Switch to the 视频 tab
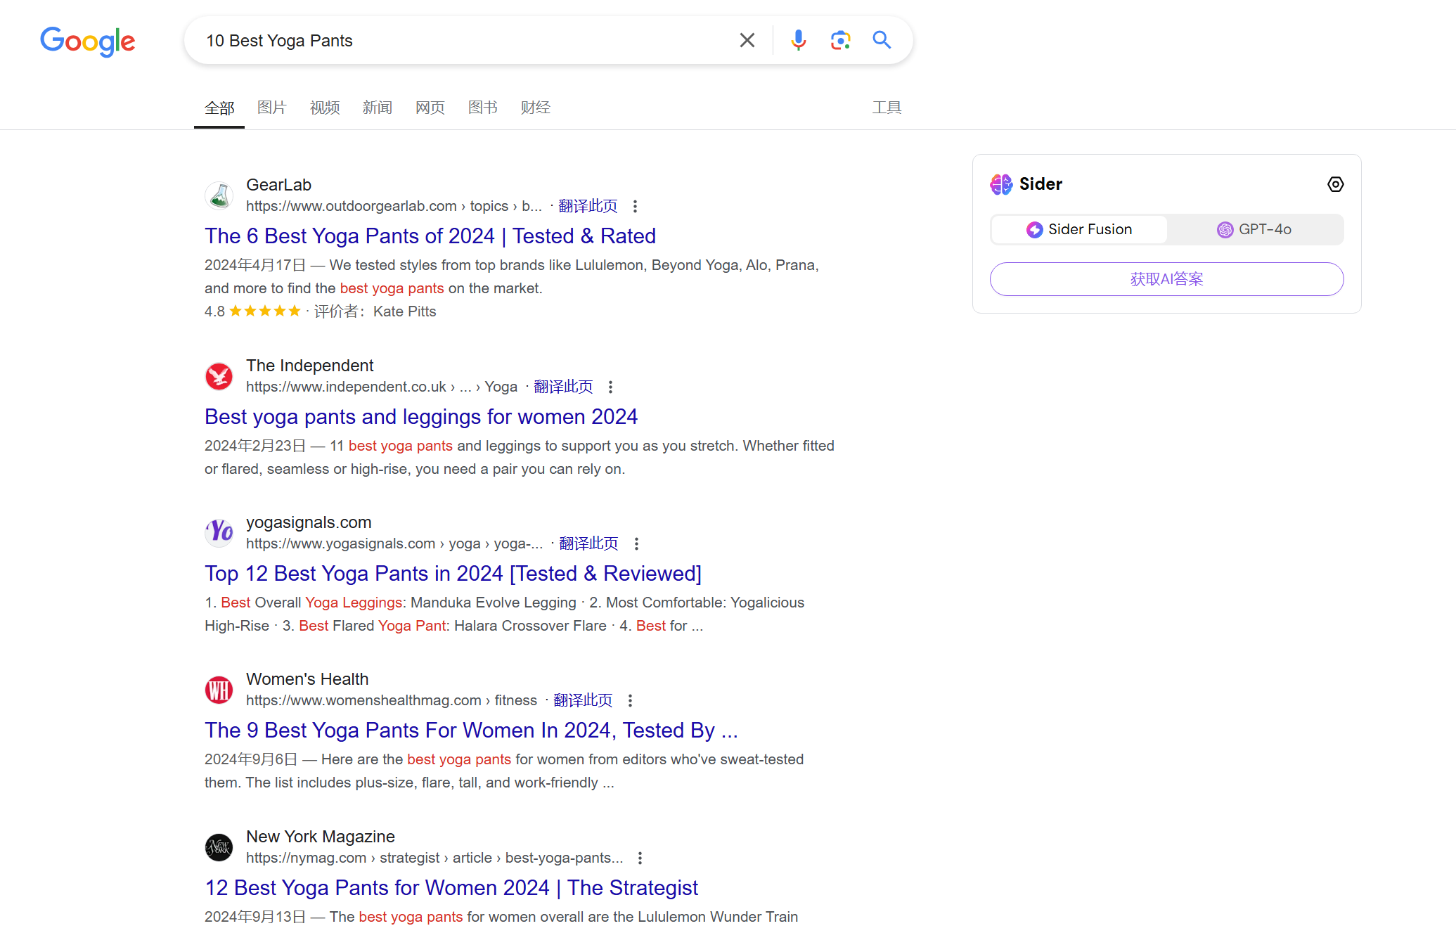This screenshot has height=933, width=1456. pyautogui.click(x=325, y=108)
